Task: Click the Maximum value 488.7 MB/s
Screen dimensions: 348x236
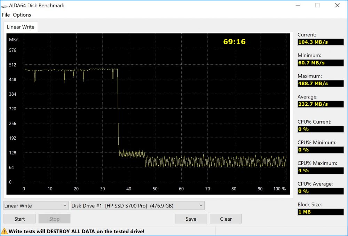Action: [321, 83]
